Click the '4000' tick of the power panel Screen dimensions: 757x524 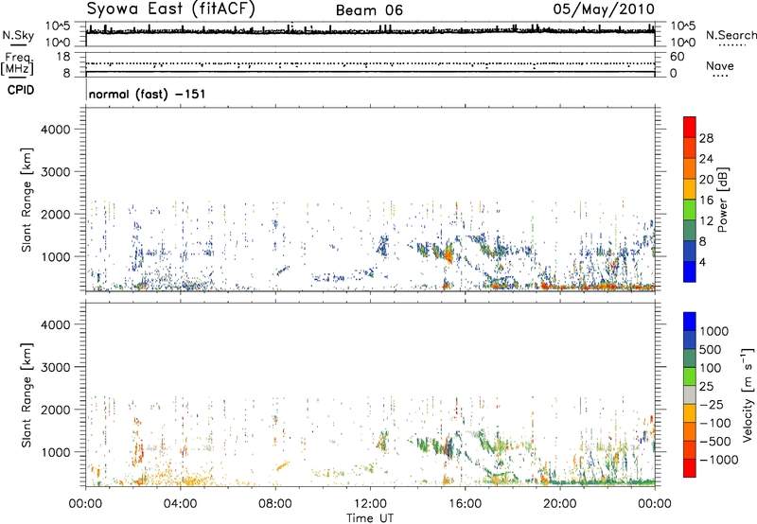(x=56, y=130)
